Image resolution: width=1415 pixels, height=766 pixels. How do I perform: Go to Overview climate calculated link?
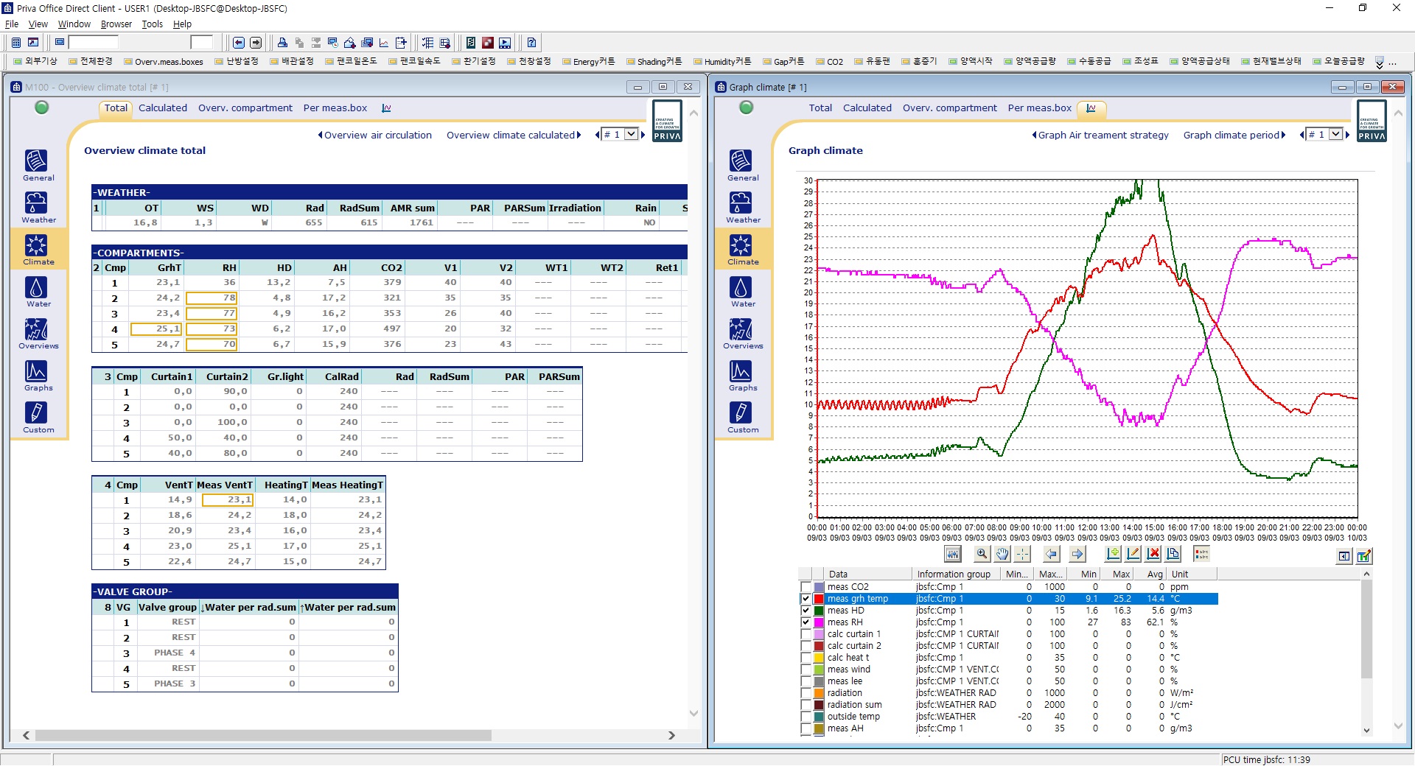514,135
